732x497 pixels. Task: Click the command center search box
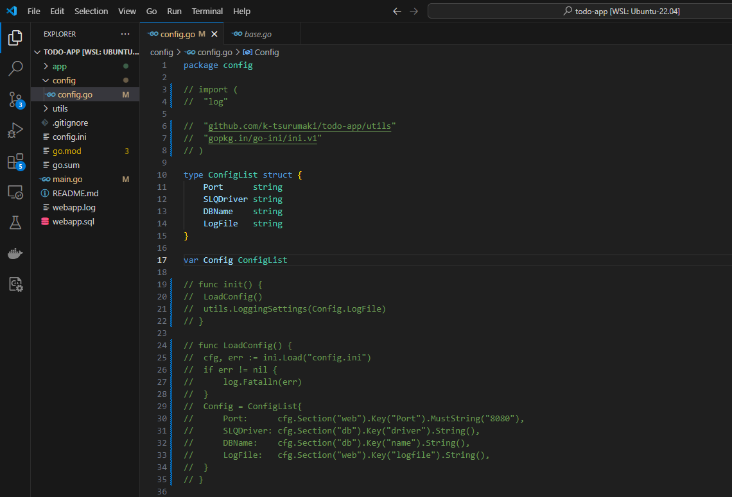[x=579, y=11]
